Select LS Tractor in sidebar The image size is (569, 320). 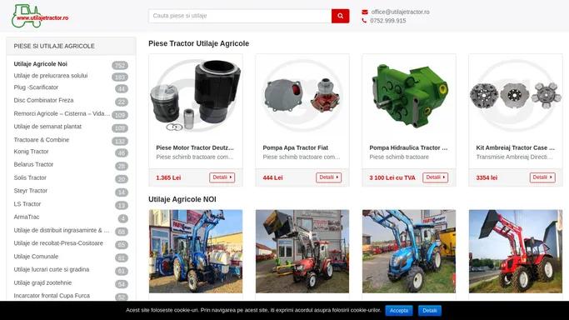(27, 204)
